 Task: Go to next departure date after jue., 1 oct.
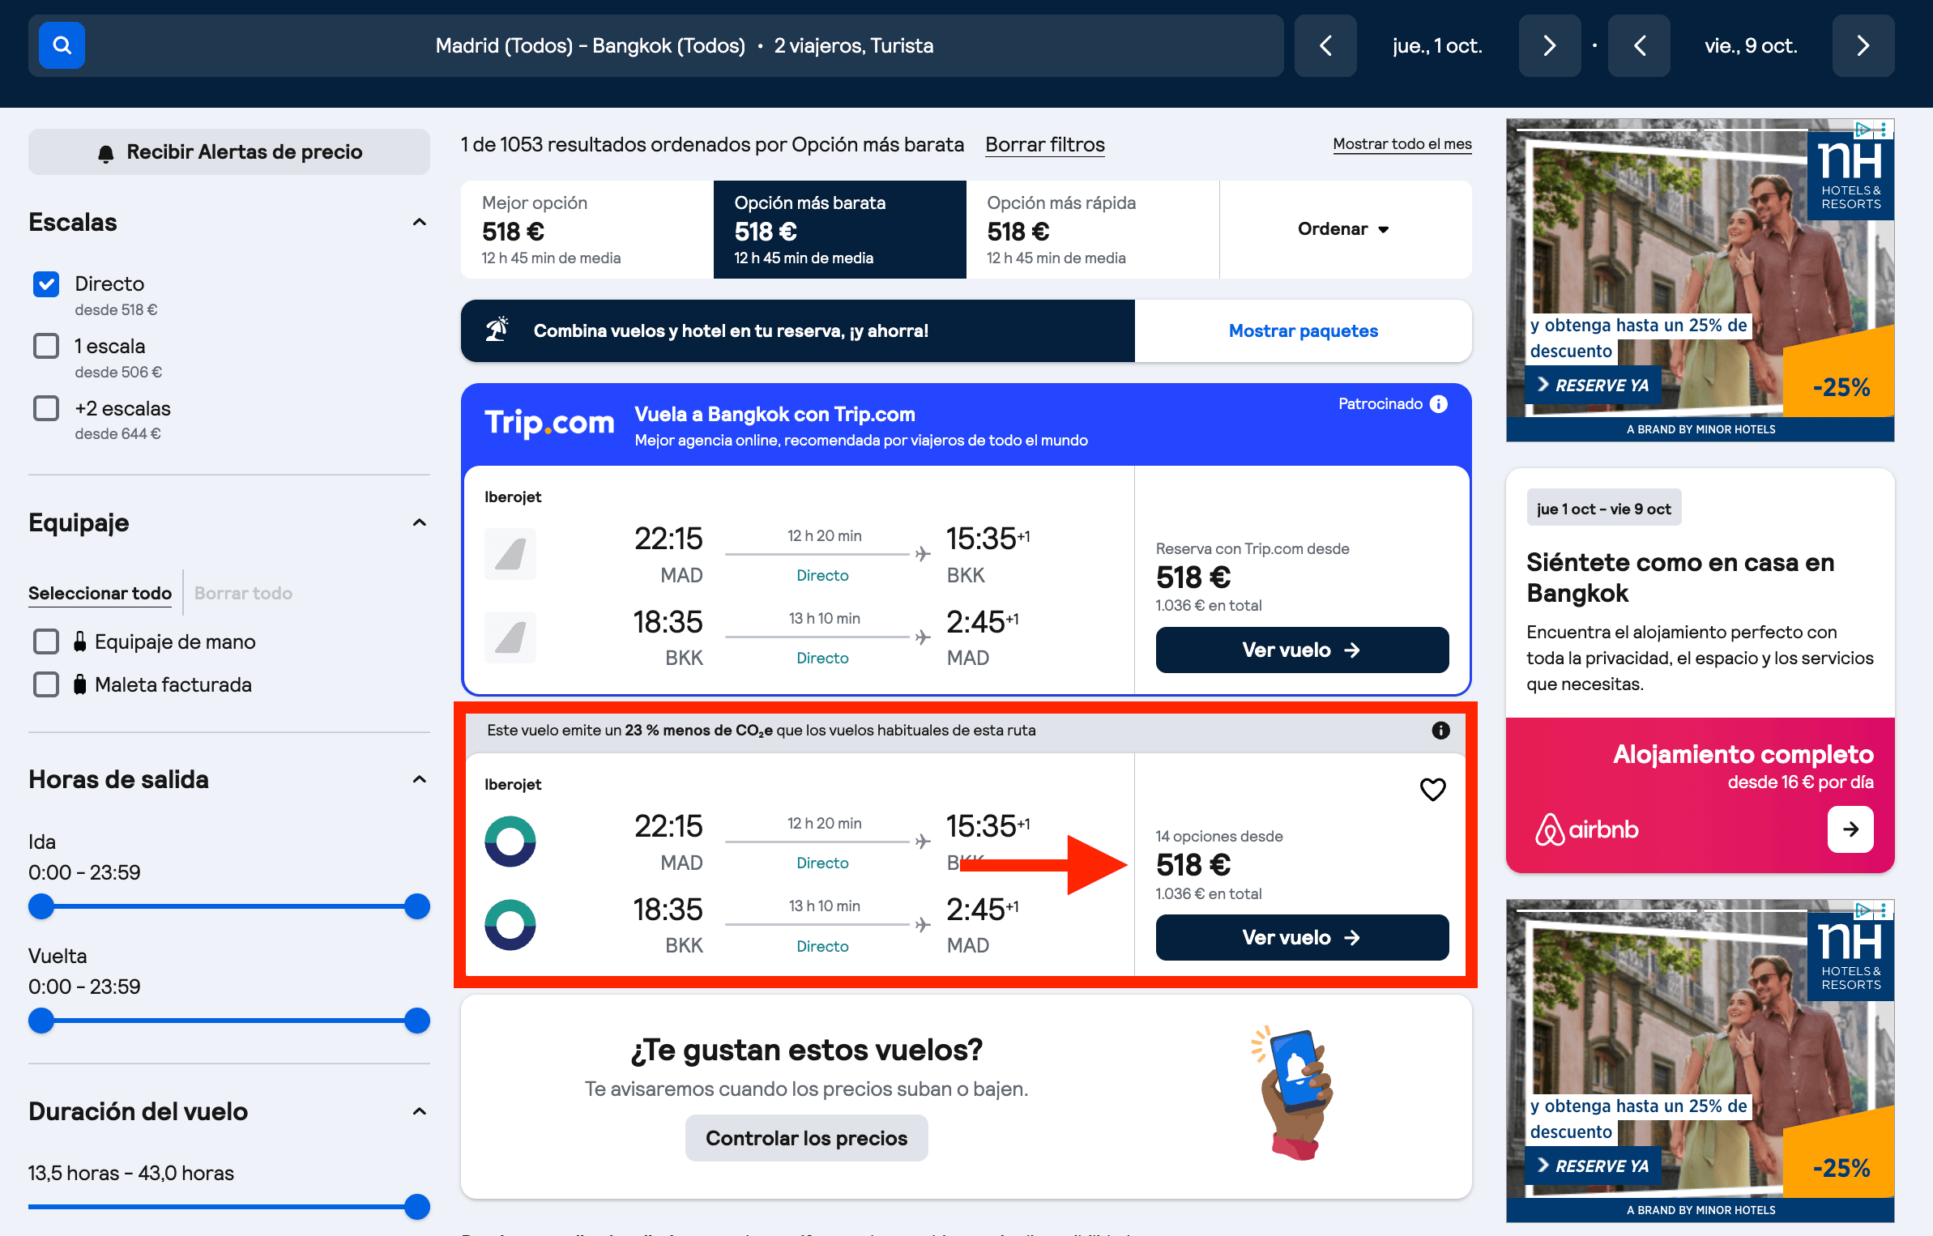[x=1549, y=45]
